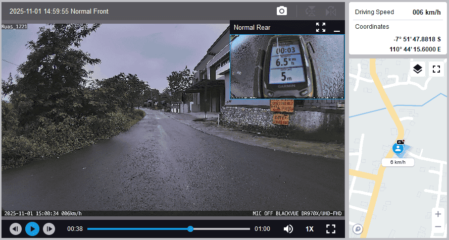Click the 6 km/h map speed label
The width and height of the screenshot is (449, 240).
coord(397,162)
